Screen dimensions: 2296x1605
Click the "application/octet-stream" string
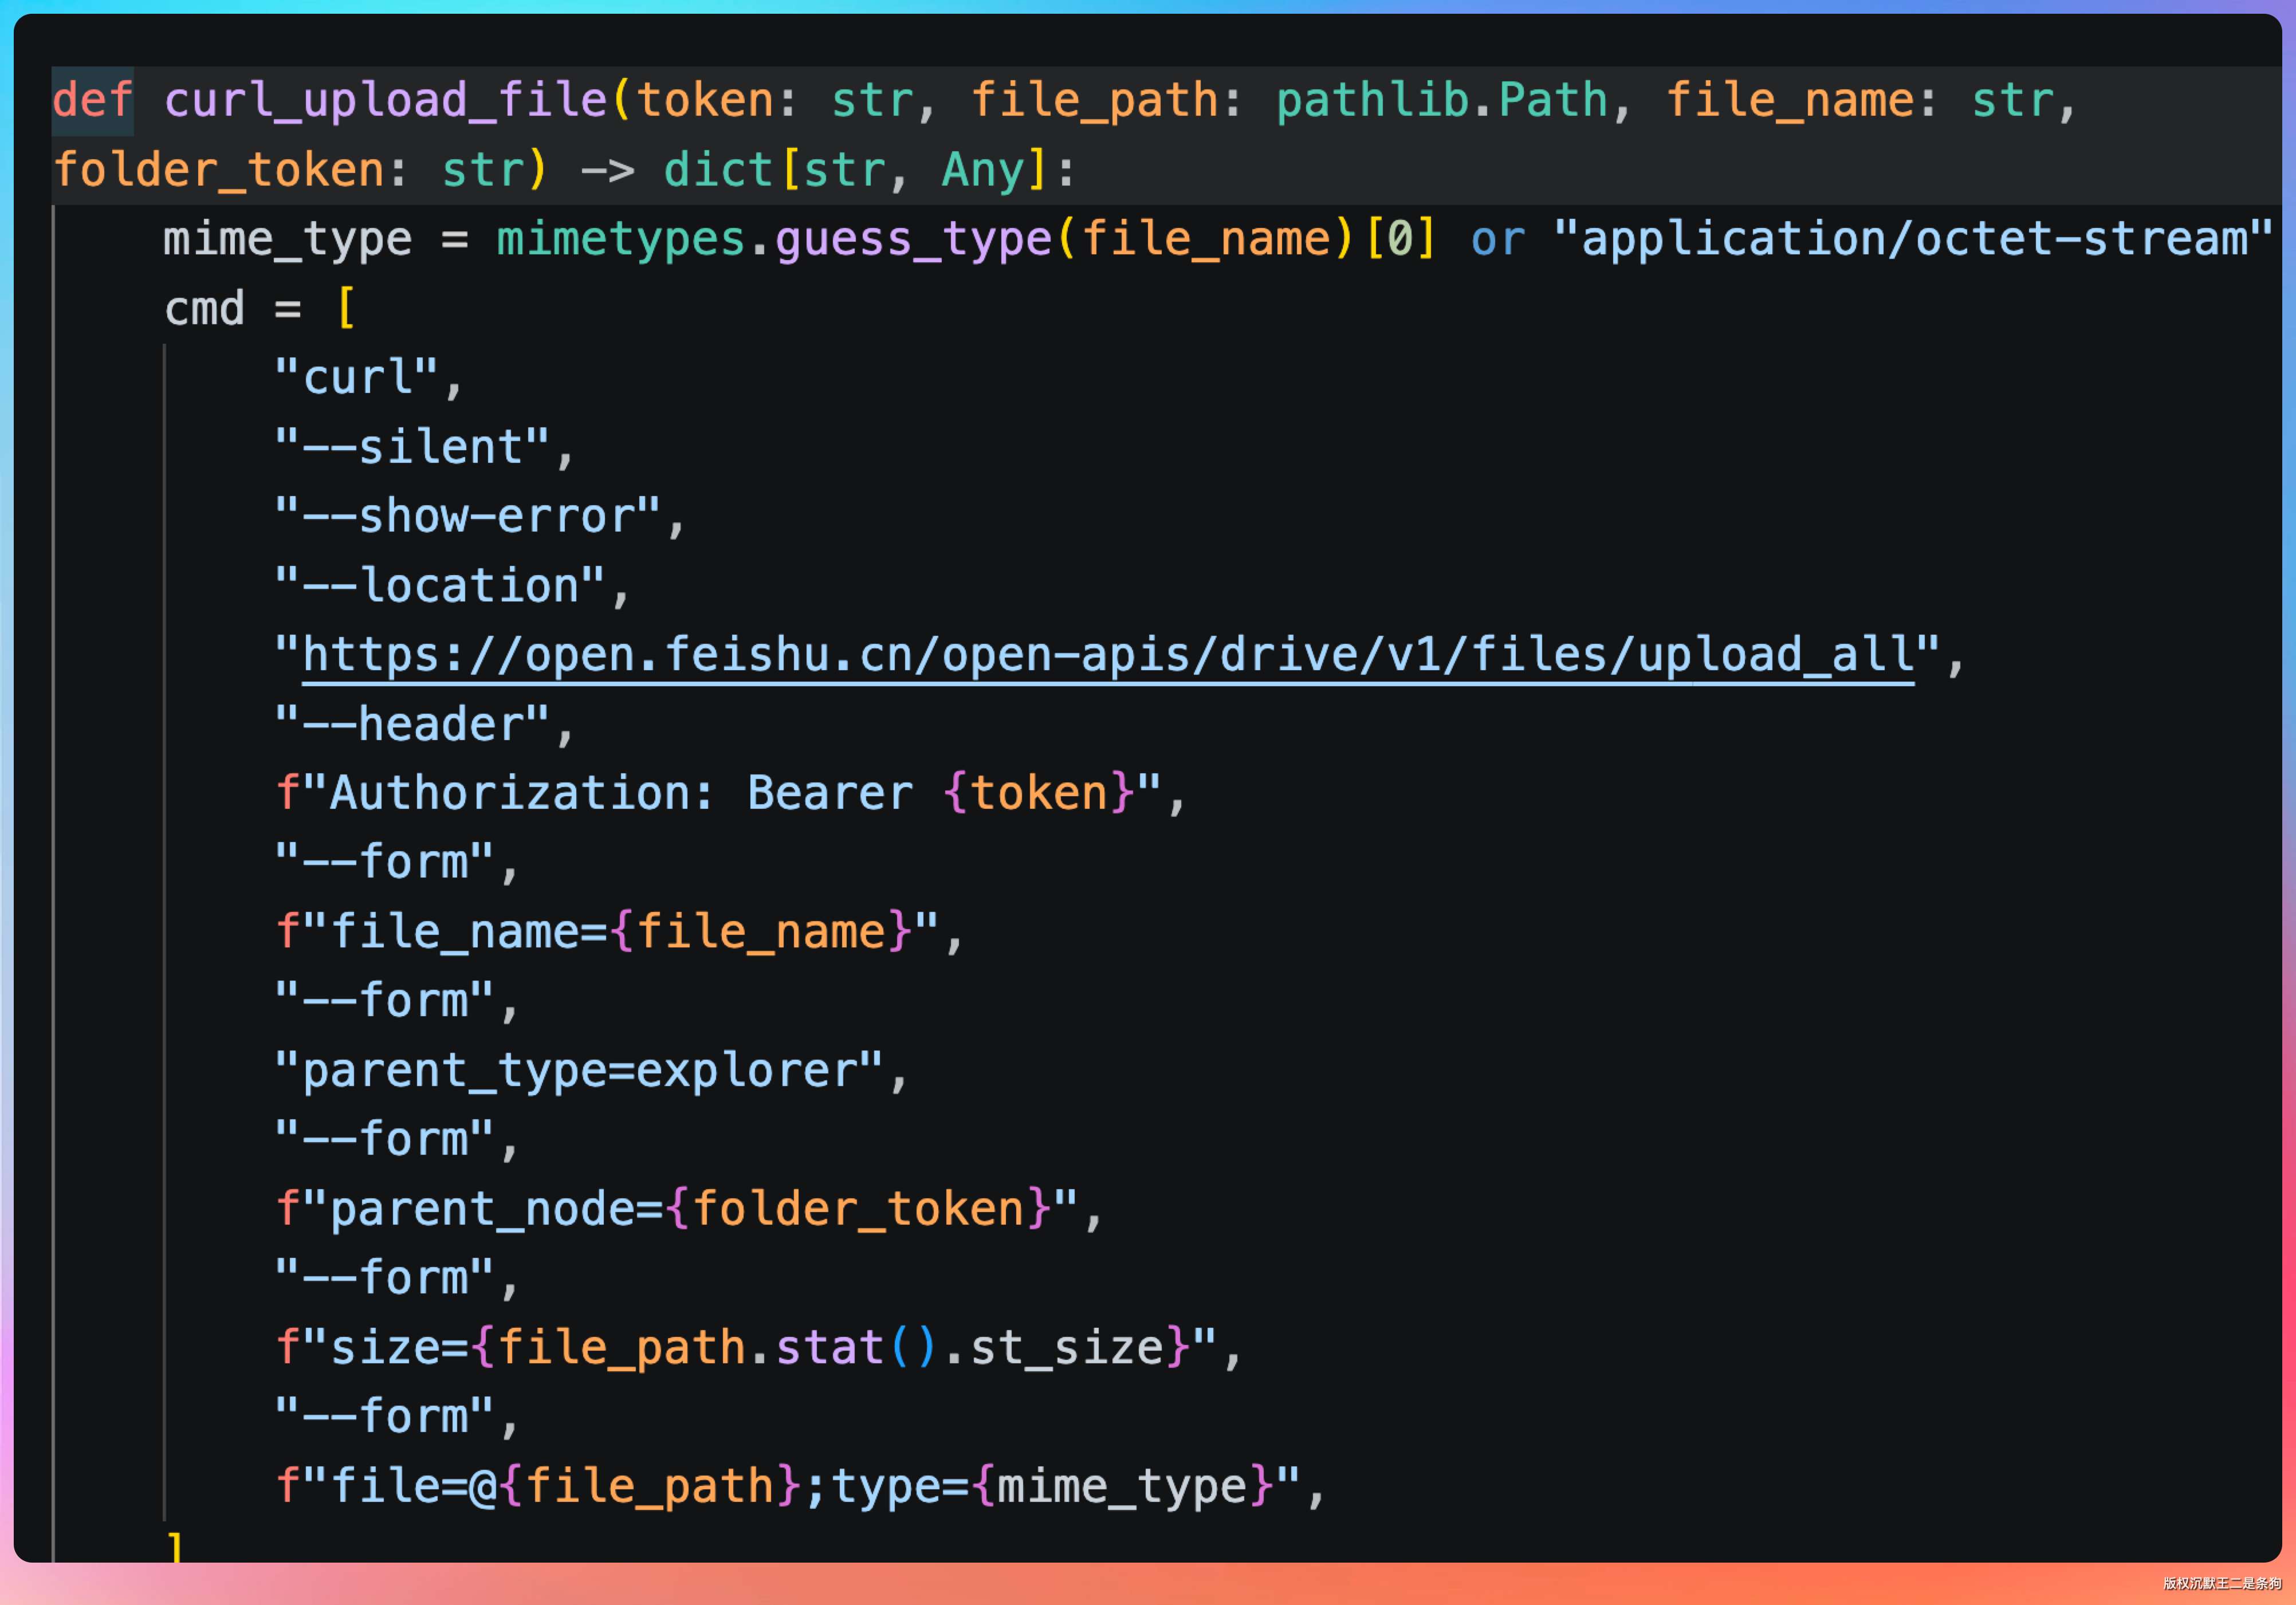pyautogui.click(x=1913, y=240)
